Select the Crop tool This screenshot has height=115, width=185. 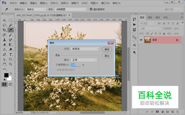[4, 30]
